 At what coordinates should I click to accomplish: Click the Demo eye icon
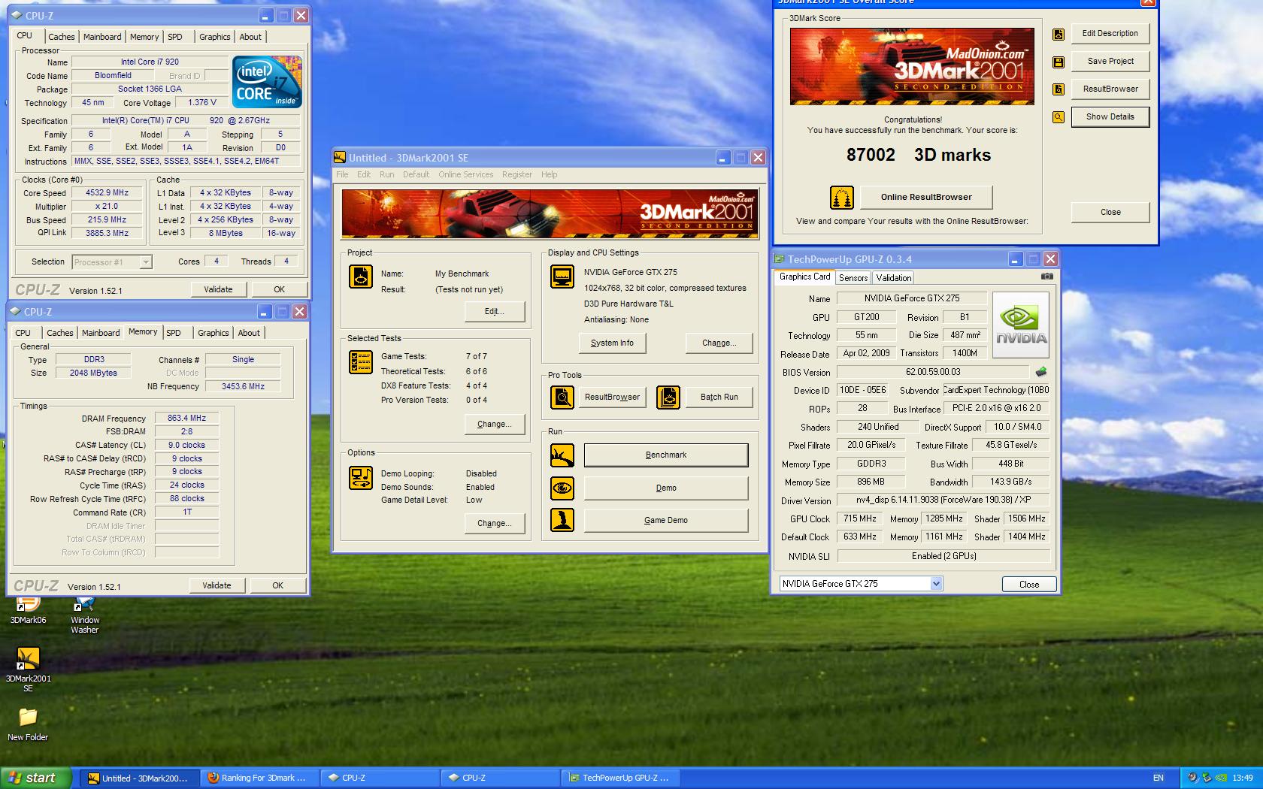562,488
